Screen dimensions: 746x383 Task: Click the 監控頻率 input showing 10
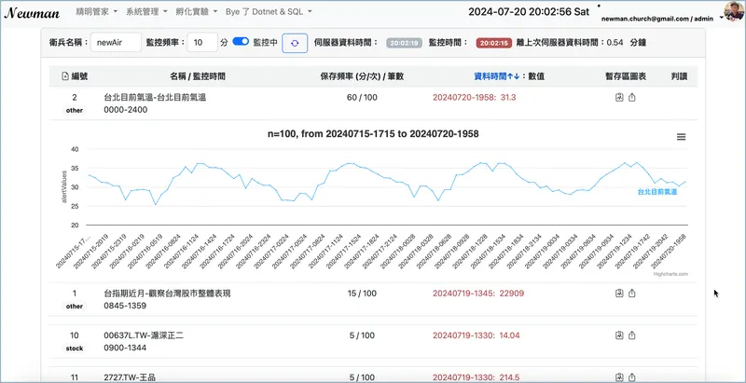pos(202,42)
